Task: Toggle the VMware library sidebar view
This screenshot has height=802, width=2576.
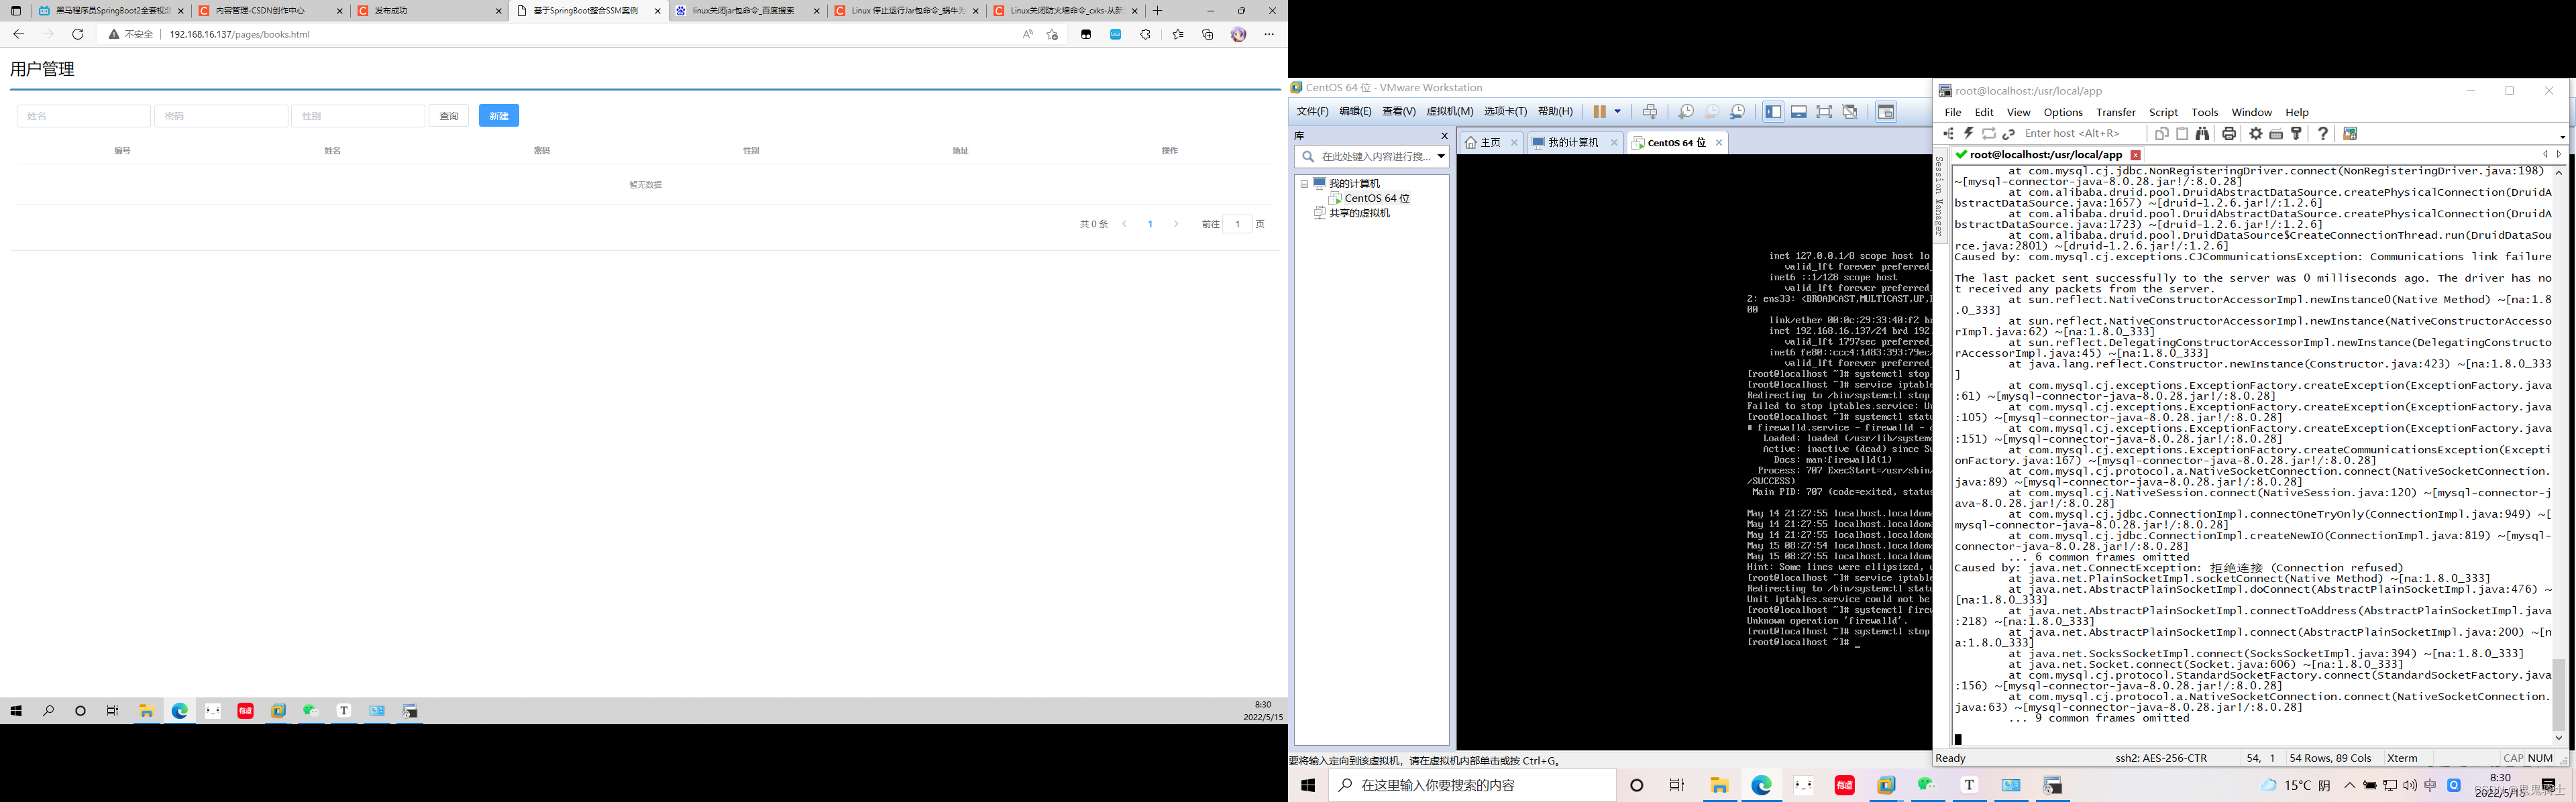Action: coord(1773,112)
